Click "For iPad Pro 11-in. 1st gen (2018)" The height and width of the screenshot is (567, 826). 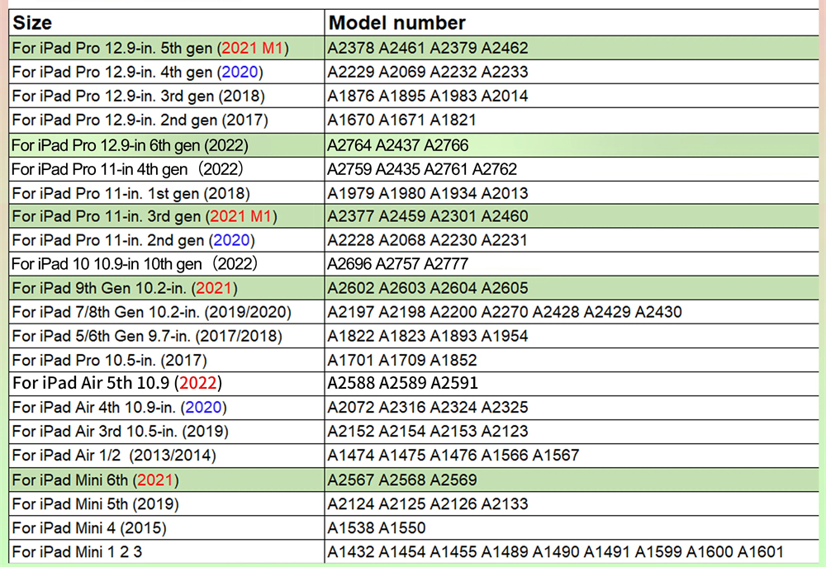[131, 193]
